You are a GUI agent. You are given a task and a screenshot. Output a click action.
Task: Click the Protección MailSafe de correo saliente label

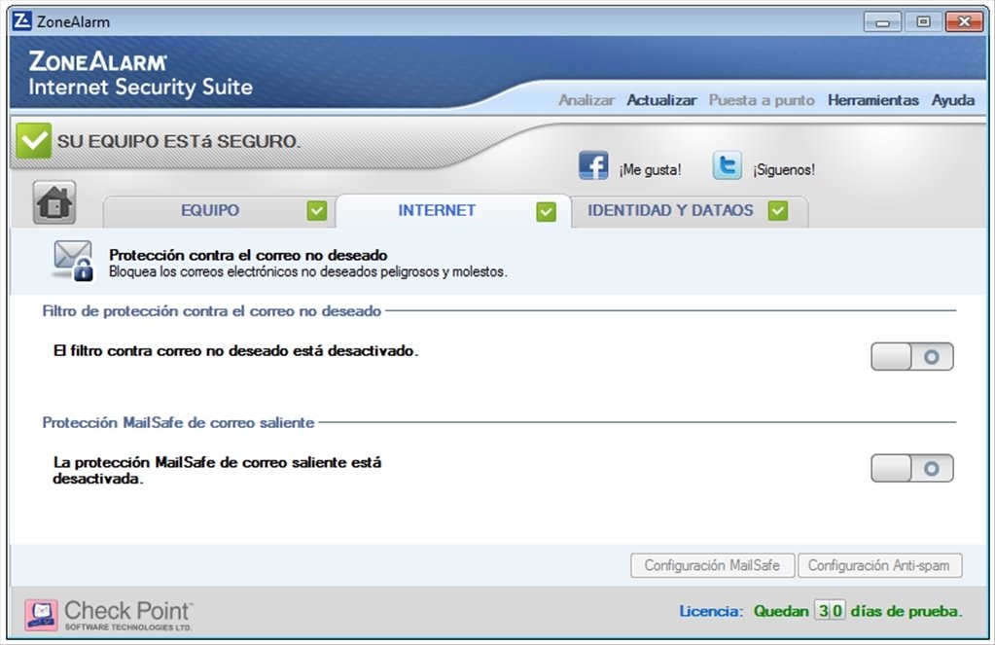click(x=178, y=423)
